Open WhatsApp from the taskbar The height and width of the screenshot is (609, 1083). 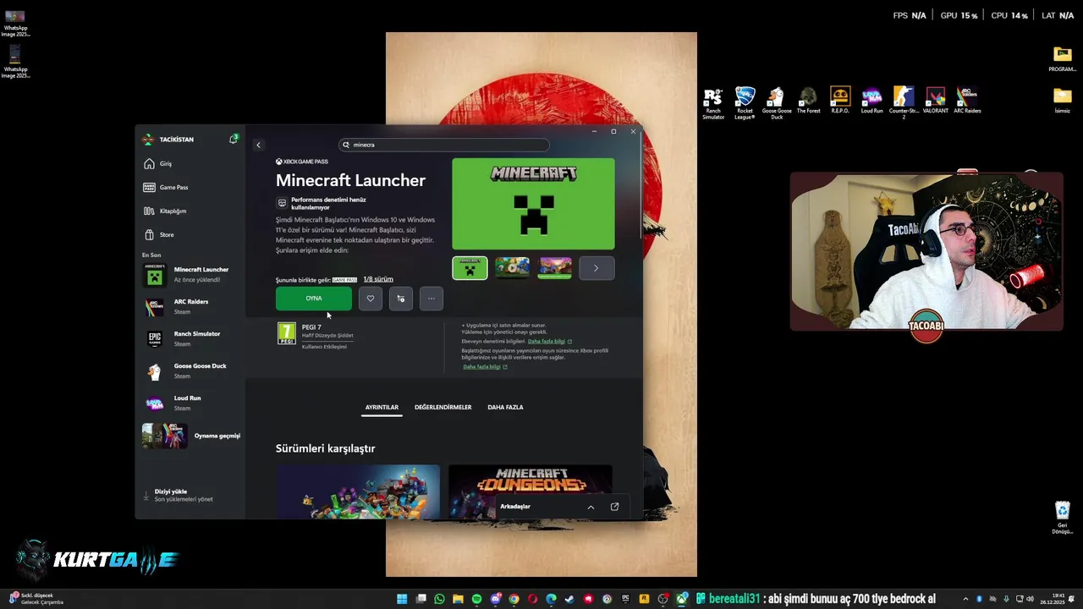pos(439,599)
